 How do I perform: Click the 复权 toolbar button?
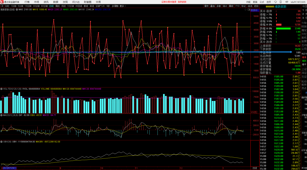[x=207, y=6]
